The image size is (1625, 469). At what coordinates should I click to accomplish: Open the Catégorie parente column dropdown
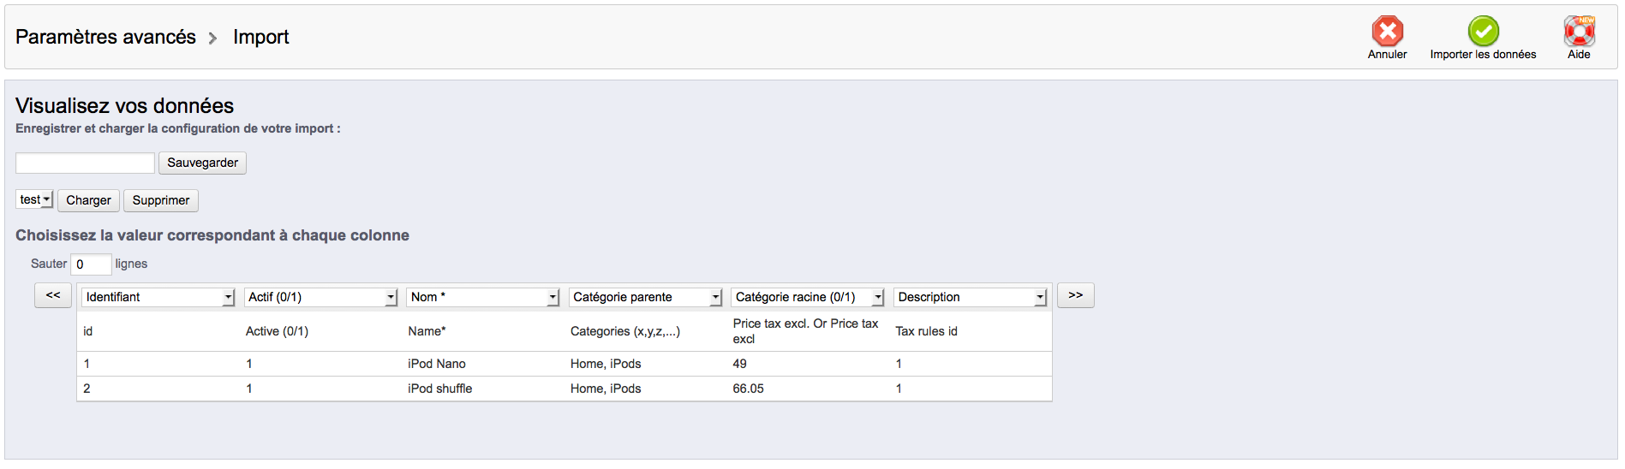[x=646, y=297]
